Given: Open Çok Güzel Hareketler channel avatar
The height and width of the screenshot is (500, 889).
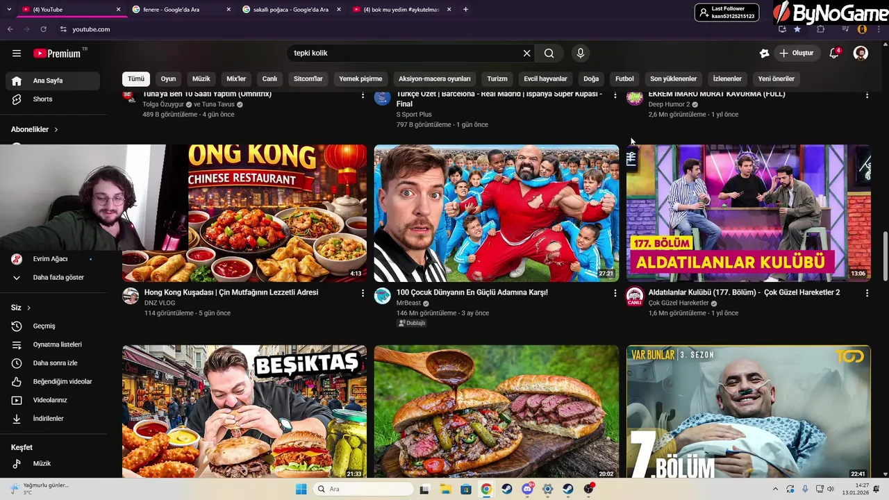Looking at the screenshot, I should [635, 296].
